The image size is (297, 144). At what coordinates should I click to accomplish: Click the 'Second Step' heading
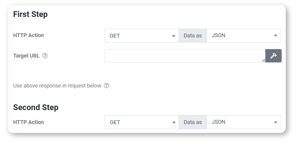[36, 107]
